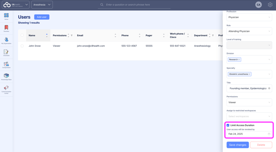Click the Add user button
Screen dimensions: 276x152
coord(42,17)
